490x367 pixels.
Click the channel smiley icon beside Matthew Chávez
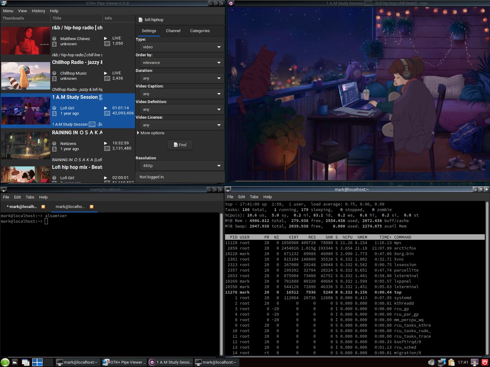pyautogui.click(x=54, y=39)
